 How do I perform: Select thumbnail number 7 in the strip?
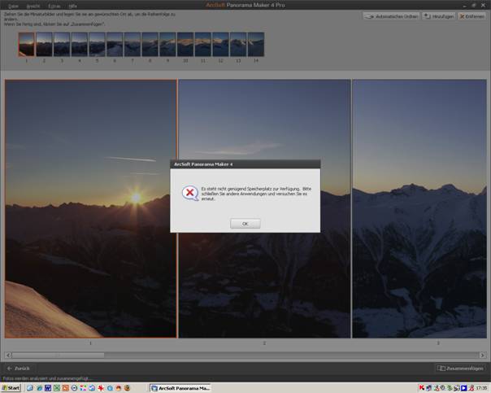(132, 45)
